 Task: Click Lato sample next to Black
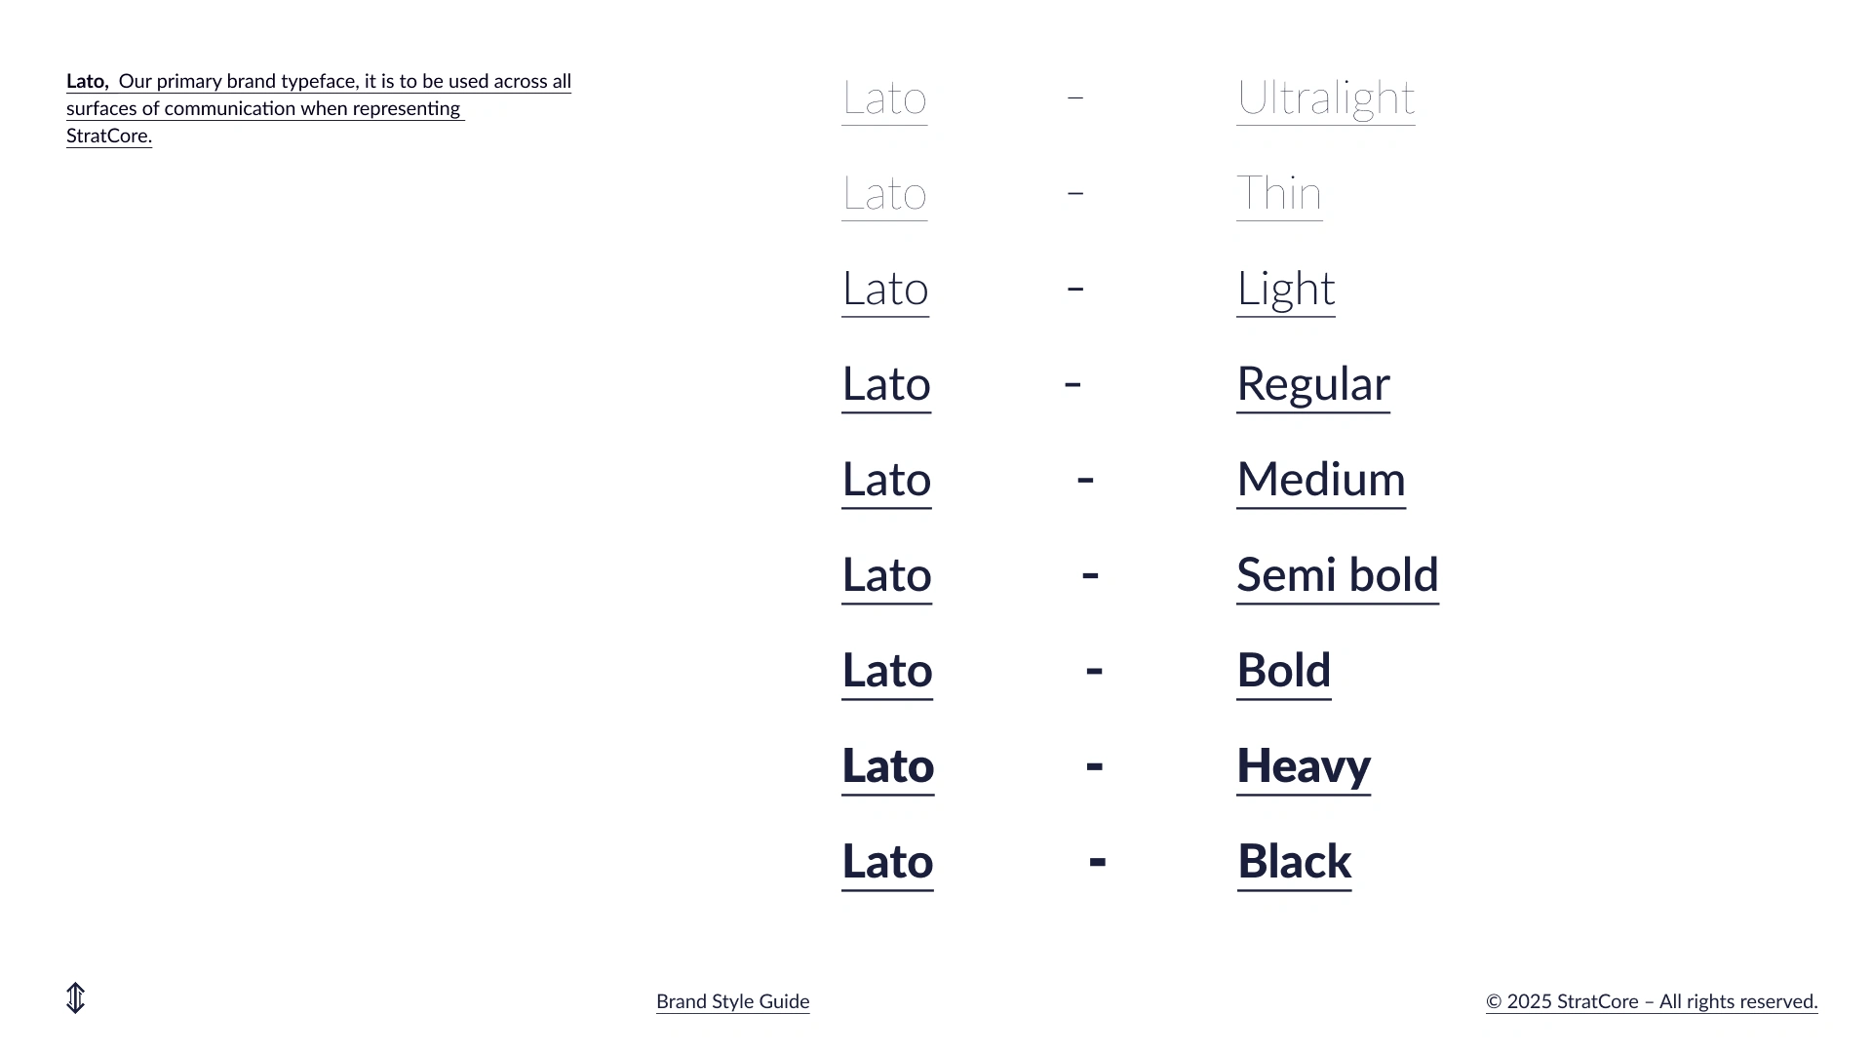pyautogui.click(x=887, y=863)
